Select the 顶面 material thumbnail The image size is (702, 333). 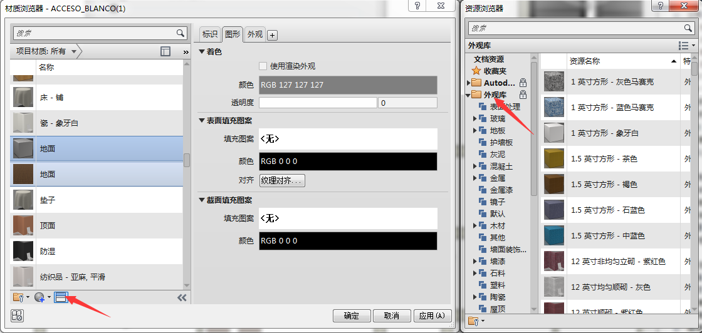click(x=23, y=226)
